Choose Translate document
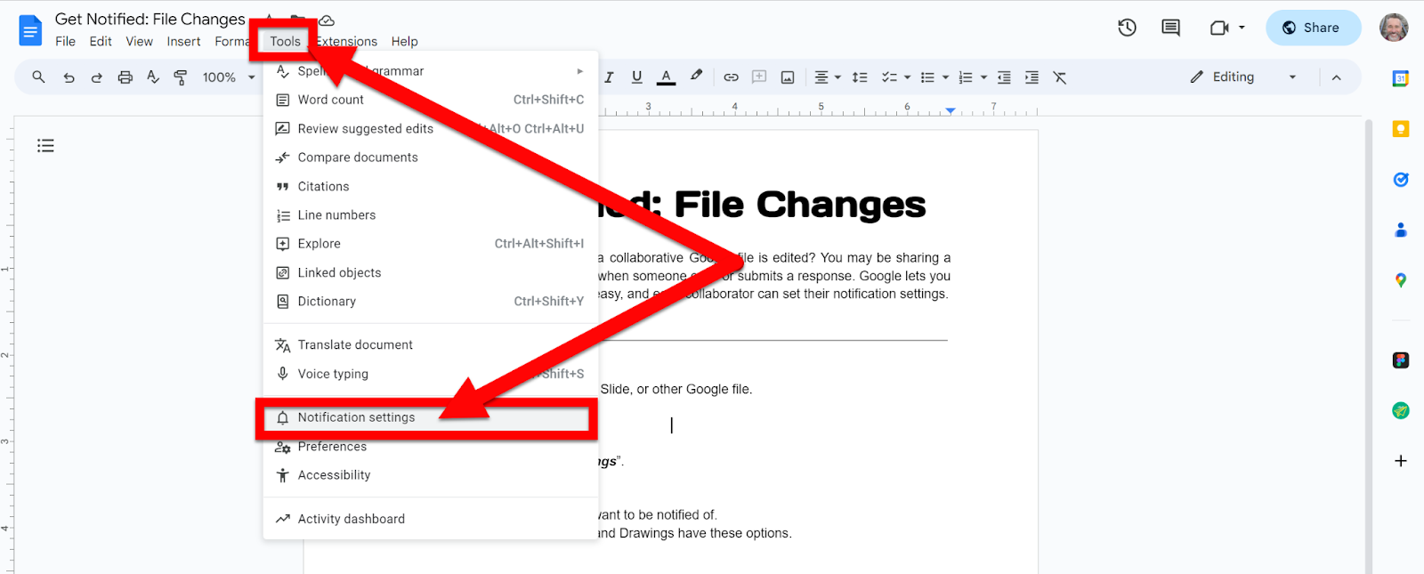1424x574 pixels. 431,345
